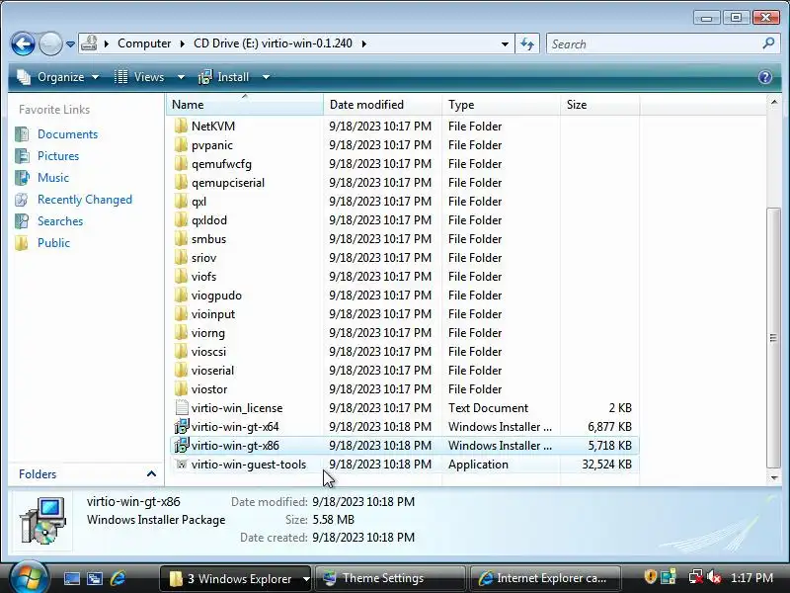Click the Back navigation arrow
The width and height of the screenshot is (790, 593).
23,43
